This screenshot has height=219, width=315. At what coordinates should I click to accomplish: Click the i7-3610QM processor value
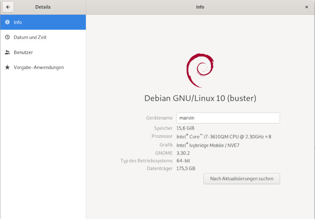[224, 137]
